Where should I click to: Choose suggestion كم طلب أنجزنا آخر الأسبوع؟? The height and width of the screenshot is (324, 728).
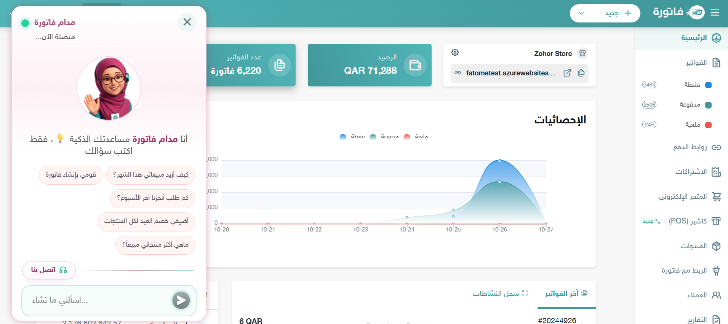152,198
